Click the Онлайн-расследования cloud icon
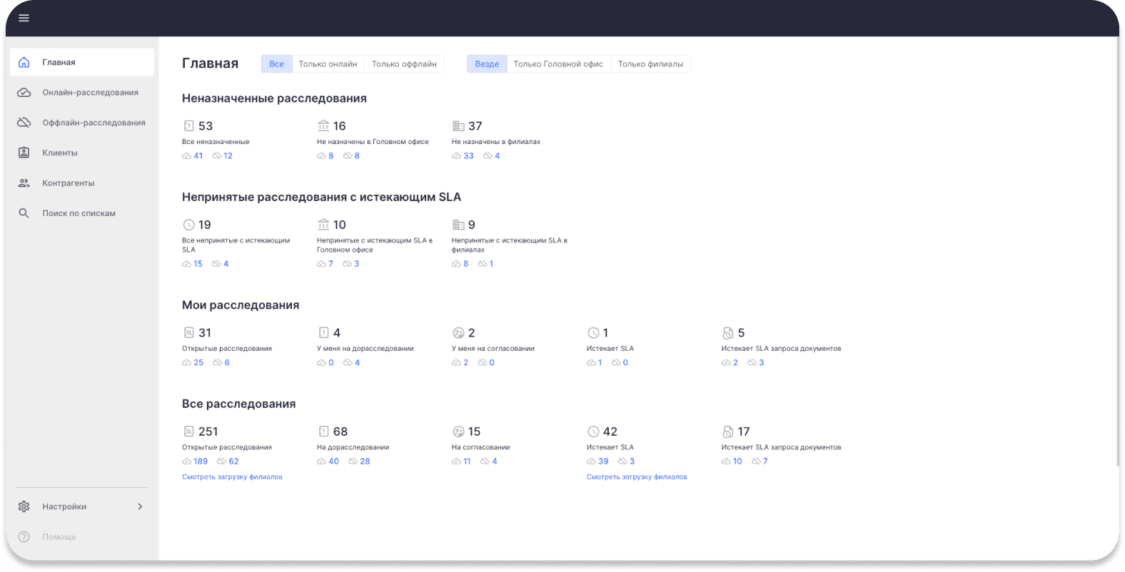This screenshot has width=1125, height=572. [24, 93]
